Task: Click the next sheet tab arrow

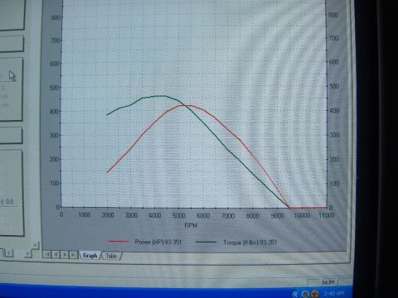Action: (65, 254)
